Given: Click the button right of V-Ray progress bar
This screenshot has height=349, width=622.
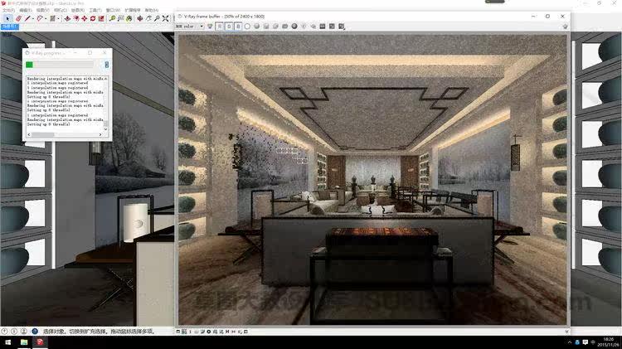Looking at the screenshot, I should tap(106, 65).
